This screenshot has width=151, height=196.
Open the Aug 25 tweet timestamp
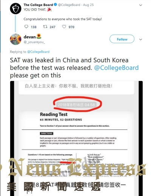click(88, 5)
